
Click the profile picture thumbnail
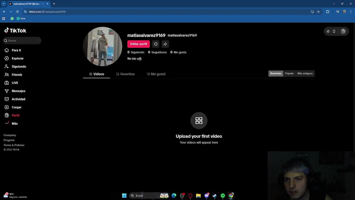click(x=103, y=46)
